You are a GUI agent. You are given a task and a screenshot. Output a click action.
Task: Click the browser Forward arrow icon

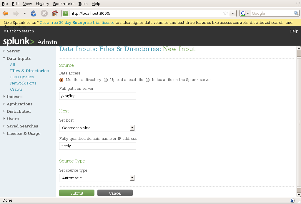[16, 13]
